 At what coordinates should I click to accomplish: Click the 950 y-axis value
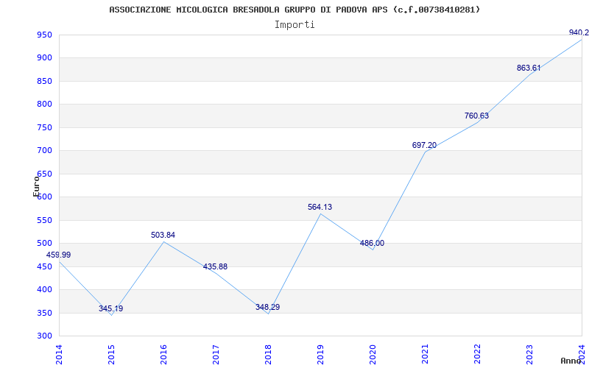pyautogui.click(x=44, y=35)
